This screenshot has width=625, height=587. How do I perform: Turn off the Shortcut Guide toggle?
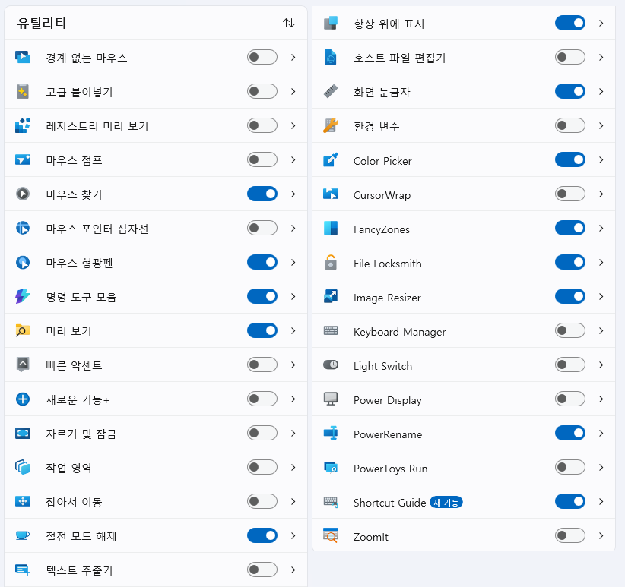click(x=570, y=501)
